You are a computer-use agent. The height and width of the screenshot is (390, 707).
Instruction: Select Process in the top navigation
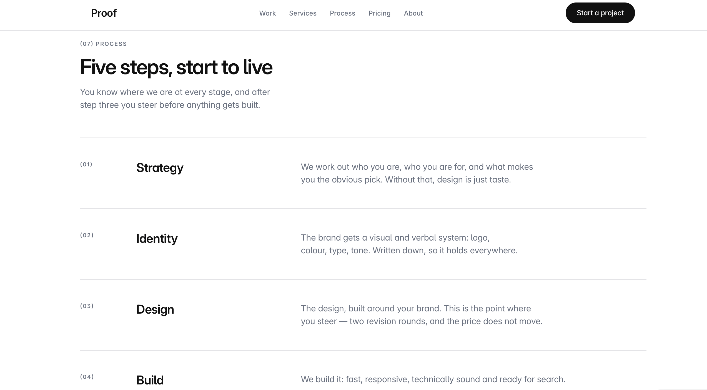342,13
